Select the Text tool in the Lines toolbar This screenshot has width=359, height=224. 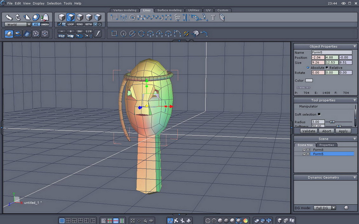coord(213,17)
